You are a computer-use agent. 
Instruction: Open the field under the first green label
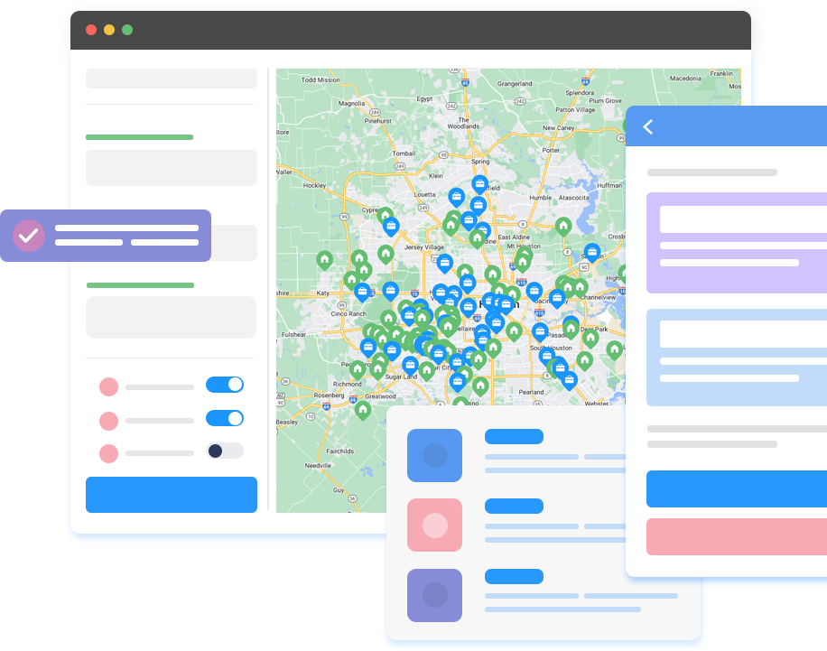click(172, 168)
